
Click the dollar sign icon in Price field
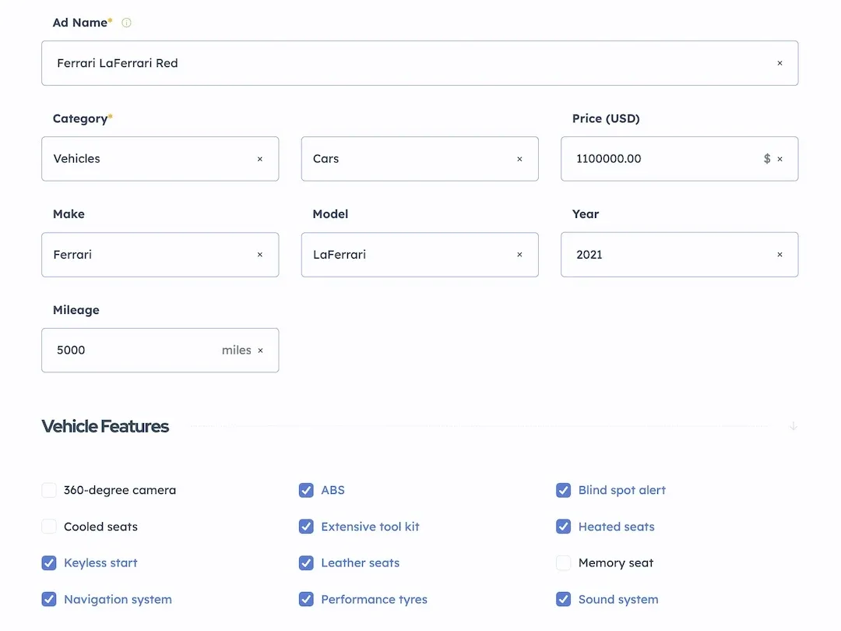(x=767, y=159)
